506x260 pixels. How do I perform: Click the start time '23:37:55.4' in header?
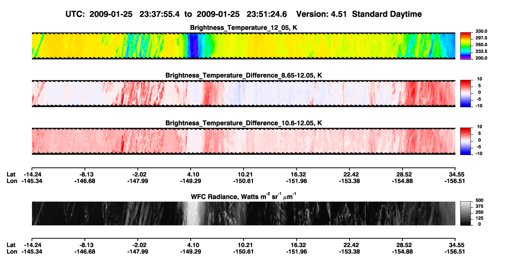coord(160,14)
